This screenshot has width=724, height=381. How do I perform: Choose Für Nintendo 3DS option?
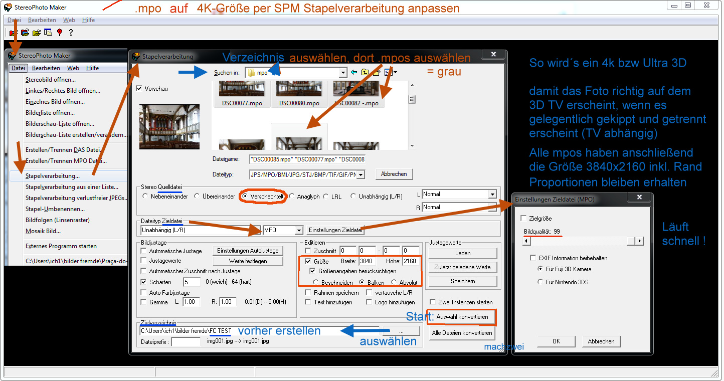540,282
